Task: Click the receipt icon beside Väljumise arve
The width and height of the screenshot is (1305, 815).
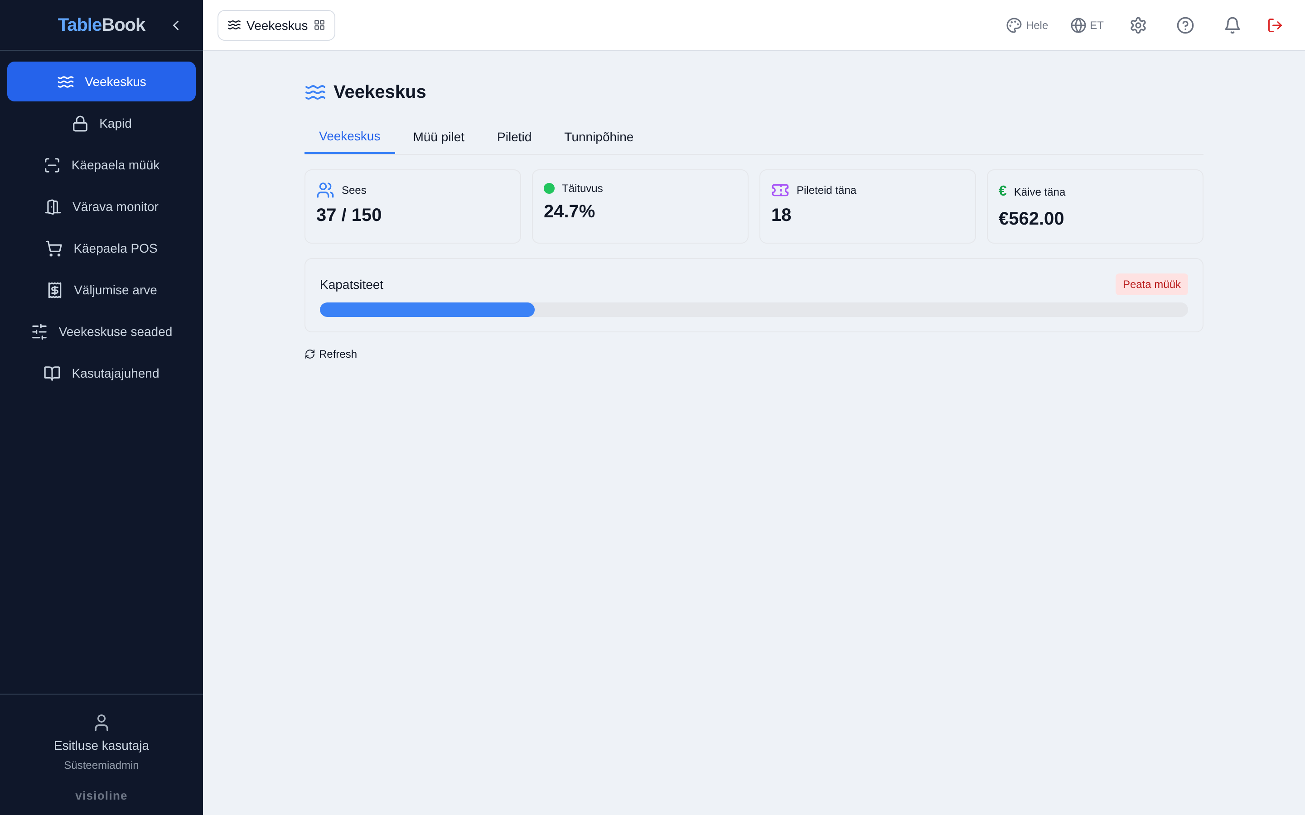Action: (54, 290)
